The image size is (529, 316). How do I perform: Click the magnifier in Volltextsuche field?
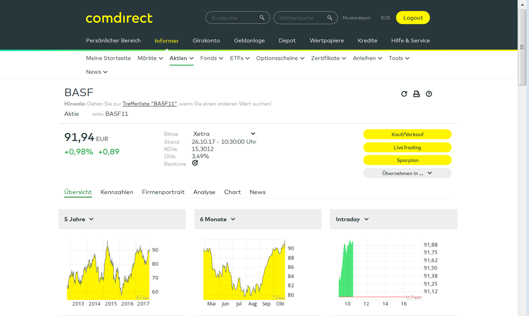[x=330, y=18]
